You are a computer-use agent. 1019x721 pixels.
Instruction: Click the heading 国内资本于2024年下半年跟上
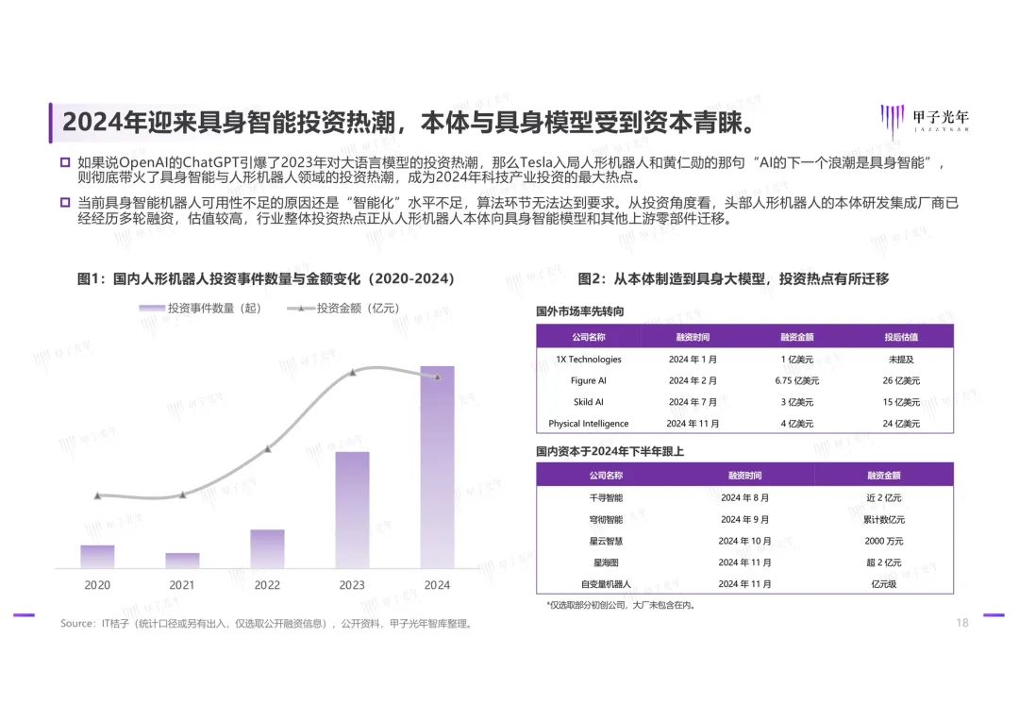click(x=610, y=451)
